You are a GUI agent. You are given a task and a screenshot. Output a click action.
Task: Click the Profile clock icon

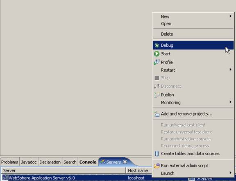coord(157,62)
